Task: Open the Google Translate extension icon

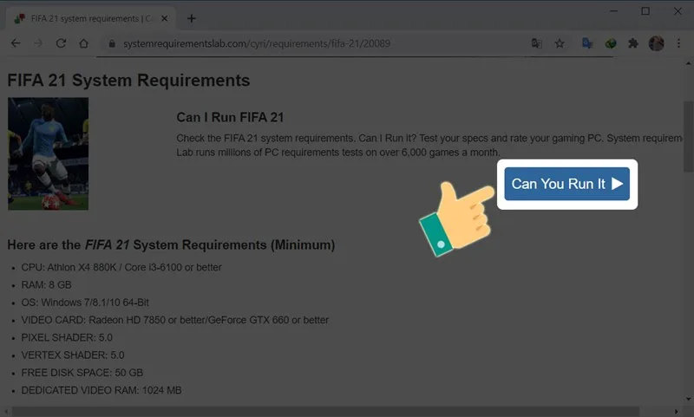Action: coord(587,43)
